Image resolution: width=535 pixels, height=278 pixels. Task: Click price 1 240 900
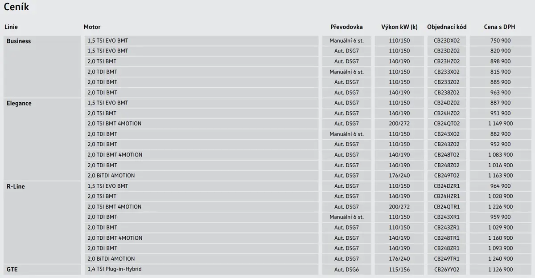[x=500, y=259]
